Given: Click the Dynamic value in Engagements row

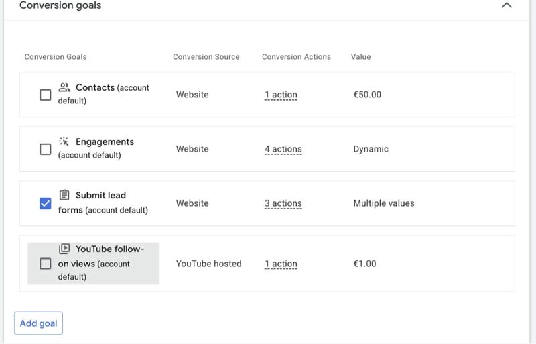Looking at the screenshot, I should (371, 149).
